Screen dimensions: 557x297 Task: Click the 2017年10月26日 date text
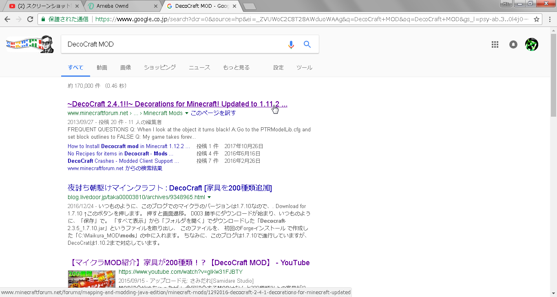point(244,146)
